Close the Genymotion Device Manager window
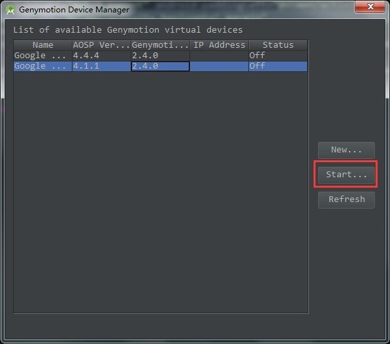 [x=370, y=7]
